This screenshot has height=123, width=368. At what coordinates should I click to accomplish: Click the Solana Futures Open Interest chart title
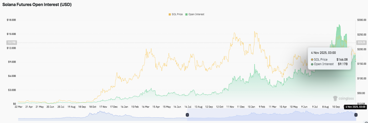(37, 5)
